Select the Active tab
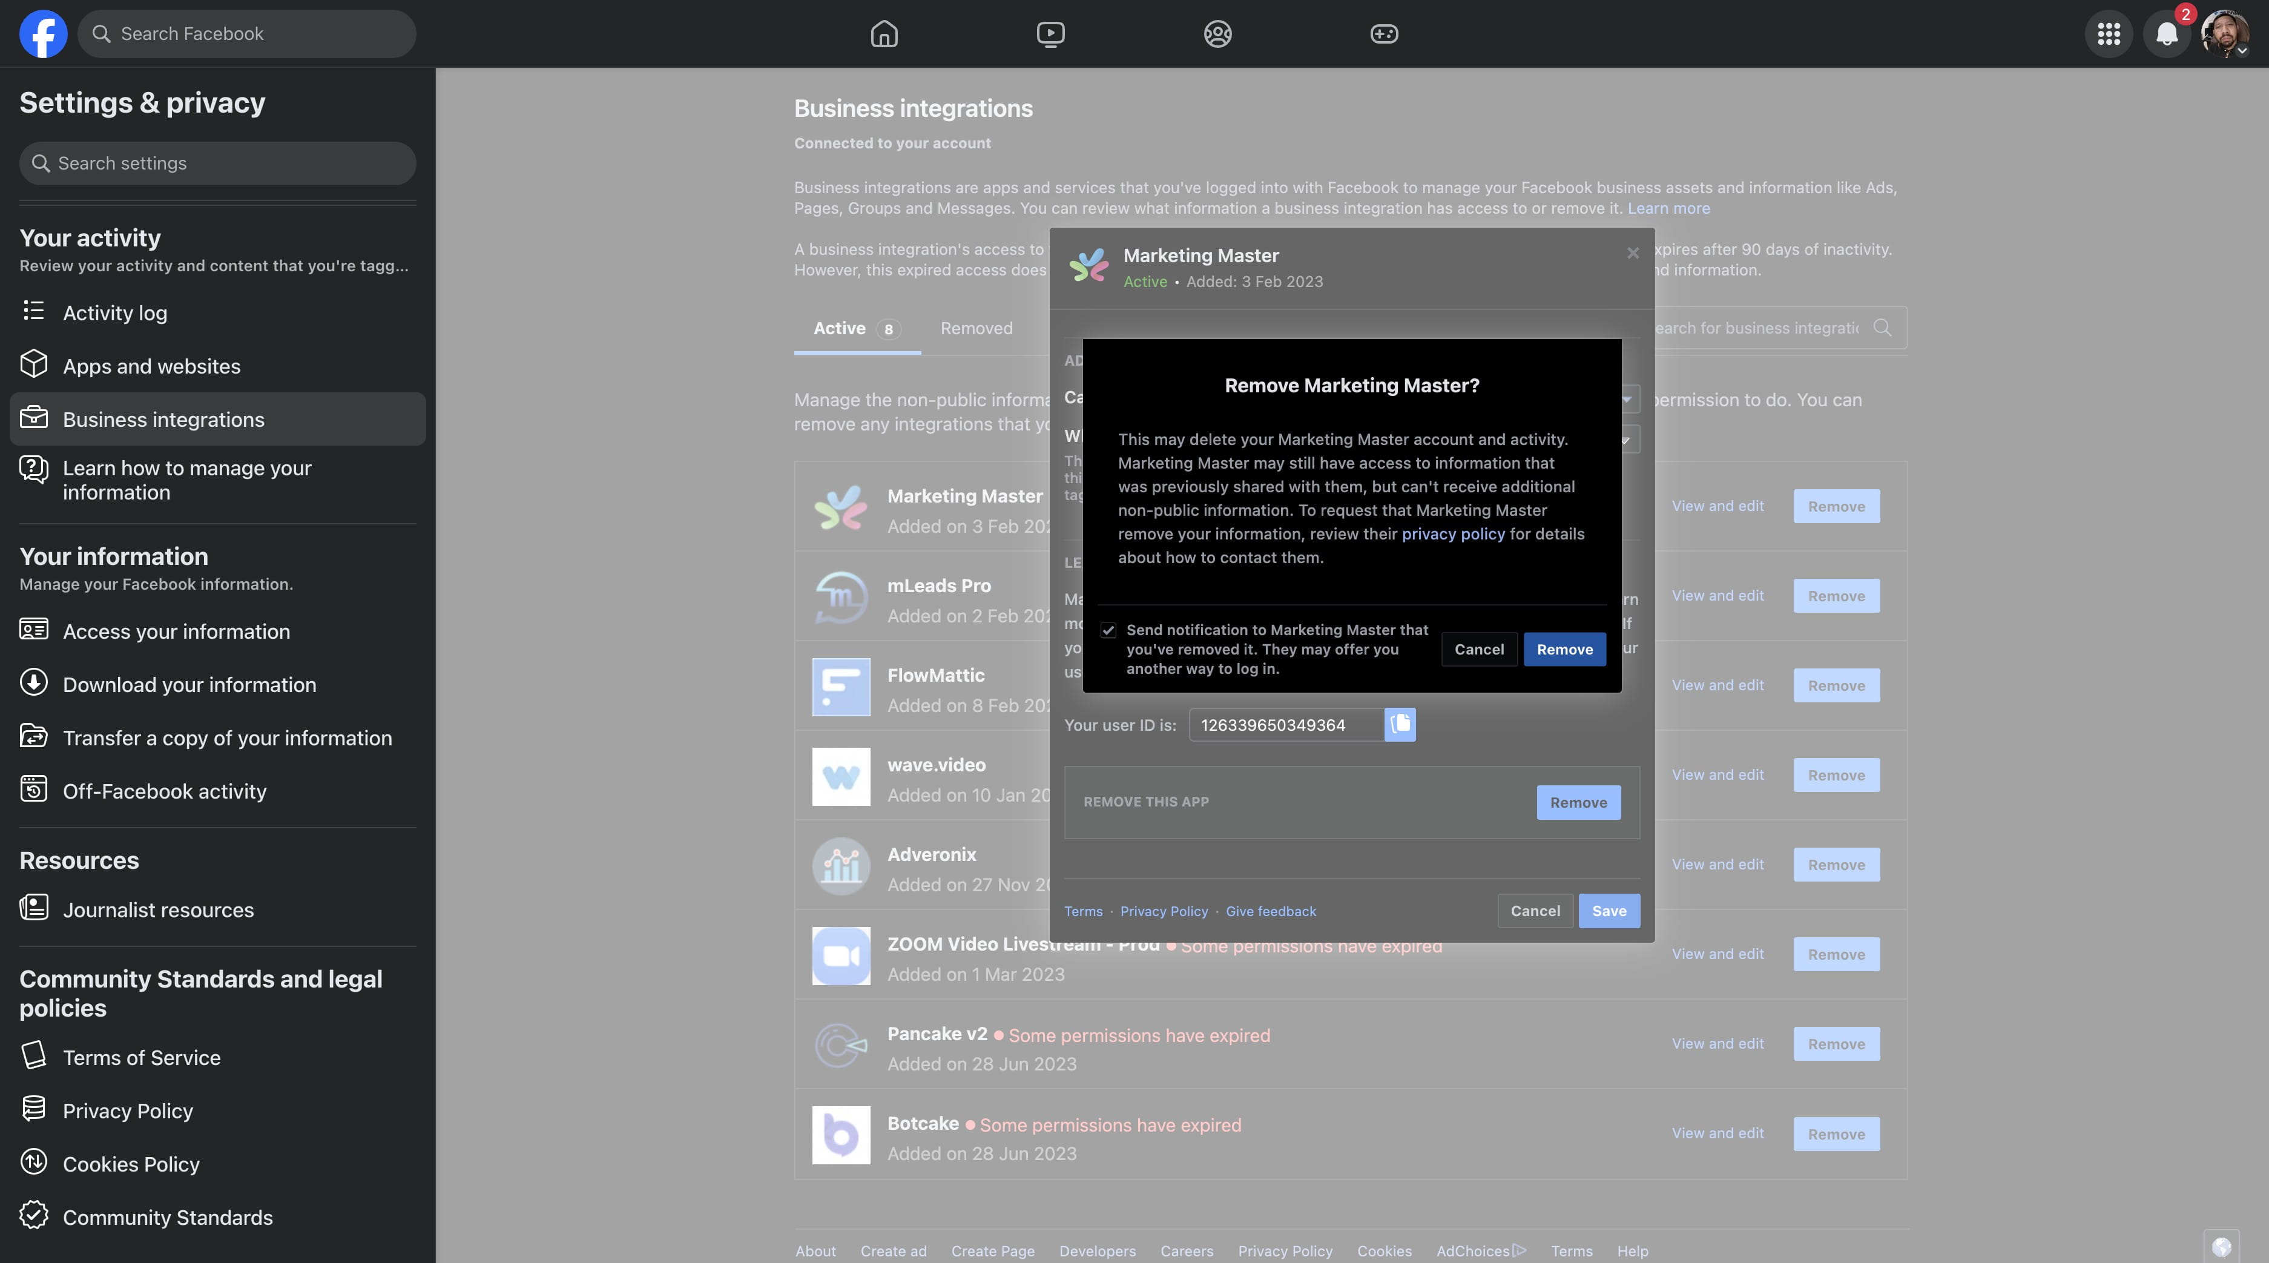Screen dimensions: 2269x1263 coord(856,329)
